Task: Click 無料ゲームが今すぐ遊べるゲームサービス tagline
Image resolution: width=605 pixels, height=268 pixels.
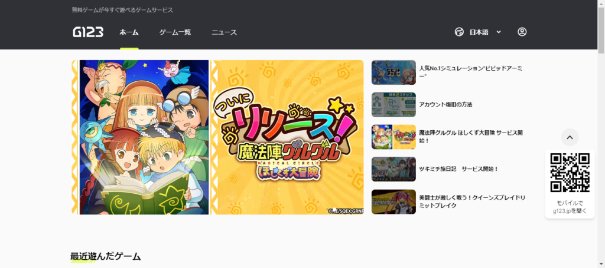Action: [x=122, y=10]
